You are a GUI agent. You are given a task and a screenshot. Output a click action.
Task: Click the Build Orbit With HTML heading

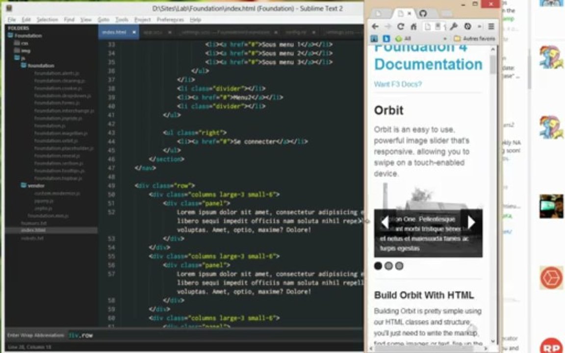[424, 295]
